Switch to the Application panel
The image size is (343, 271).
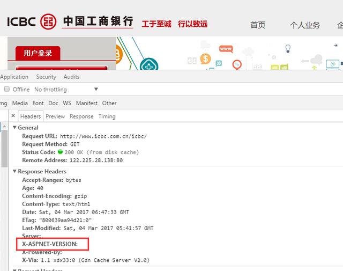[14, 77]
